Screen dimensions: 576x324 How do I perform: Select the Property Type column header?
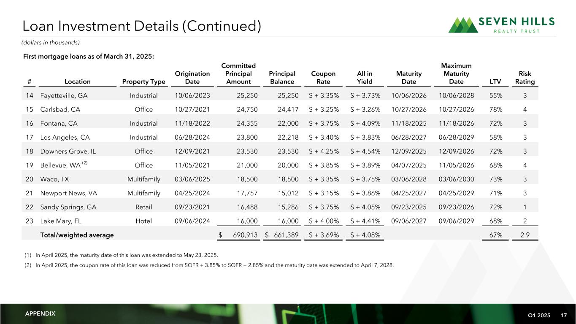pyautogui.click(x=143, y=82)
